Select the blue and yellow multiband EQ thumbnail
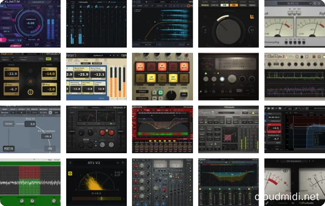This screenshot has height=206, width=325. [x=229, y=182]
